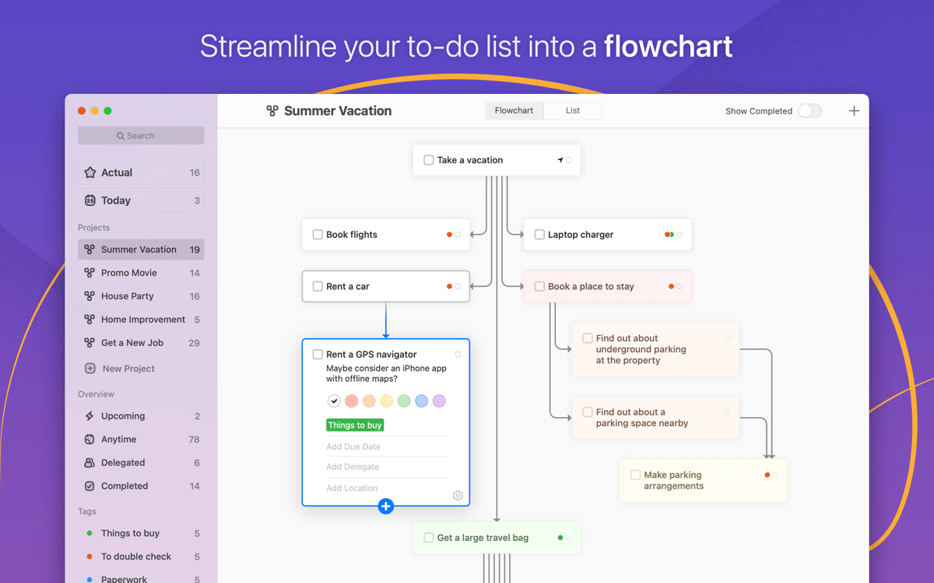Switch to the List tab

pos(573,111)
